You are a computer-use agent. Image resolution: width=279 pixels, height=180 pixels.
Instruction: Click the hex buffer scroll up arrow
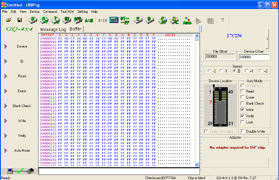197,36
